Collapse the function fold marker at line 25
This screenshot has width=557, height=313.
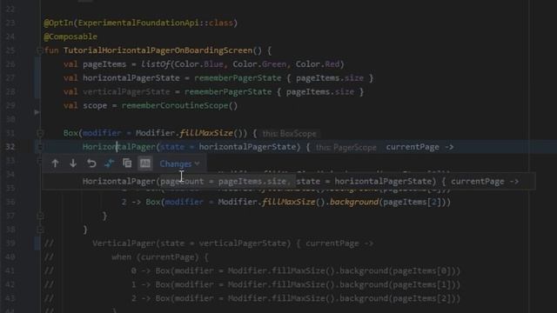[x=40, y=50]
